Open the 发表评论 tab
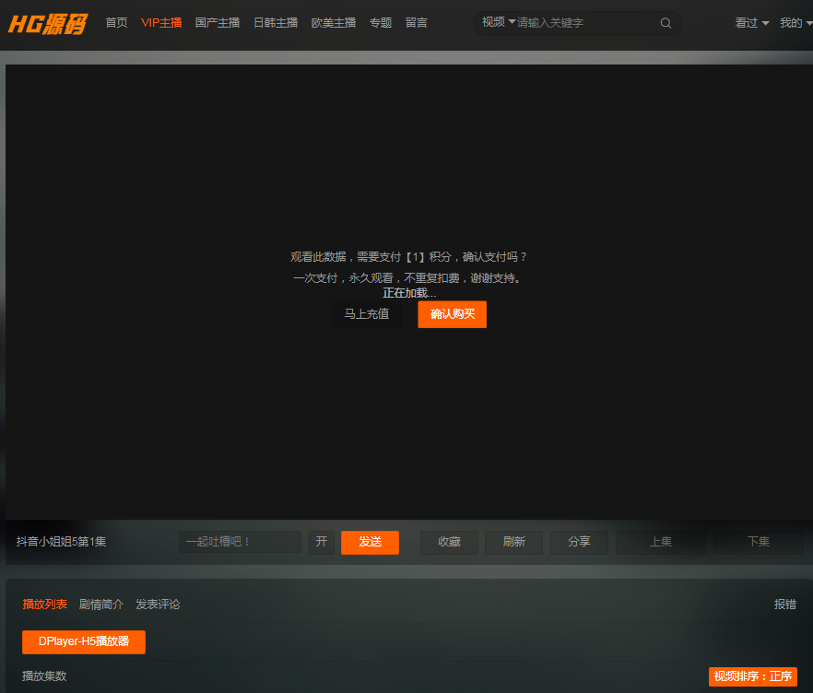Image resolution: width=813 pixels, height=693 pixels. click(158, 604)
